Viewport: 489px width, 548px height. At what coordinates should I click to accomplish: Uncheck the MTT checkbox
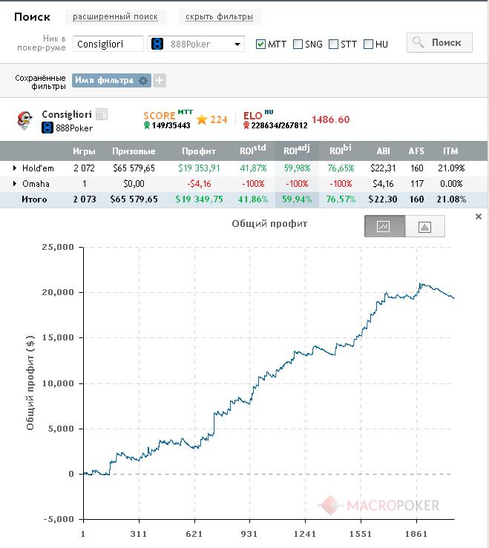[261, 44]
